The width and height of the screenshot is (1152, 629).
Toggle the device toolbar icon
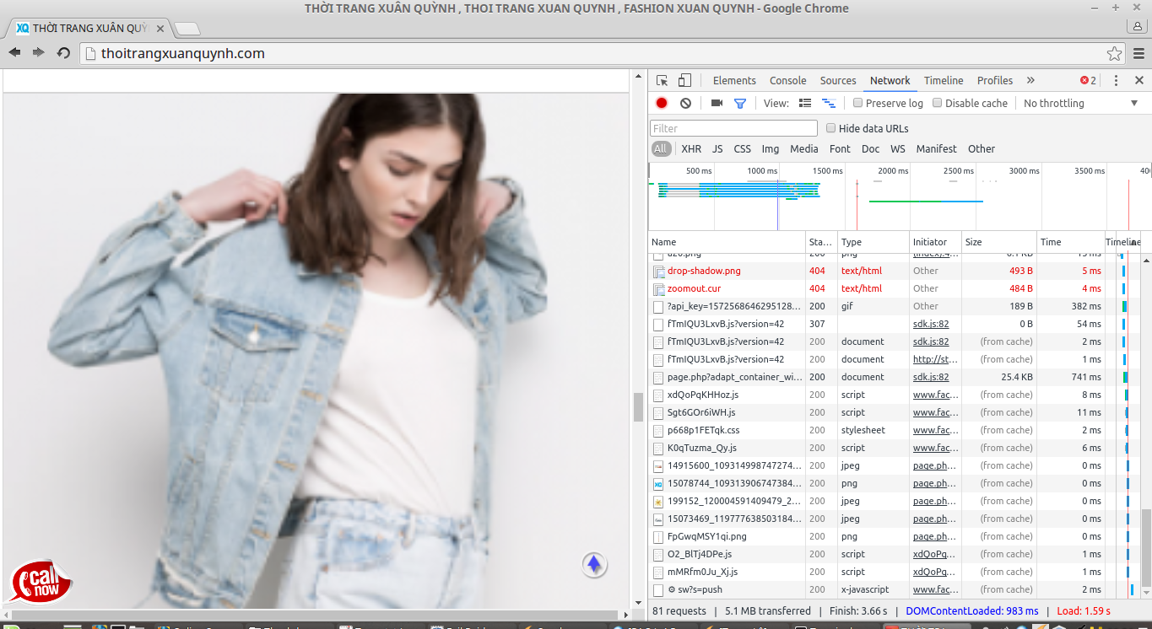[684, 81]
